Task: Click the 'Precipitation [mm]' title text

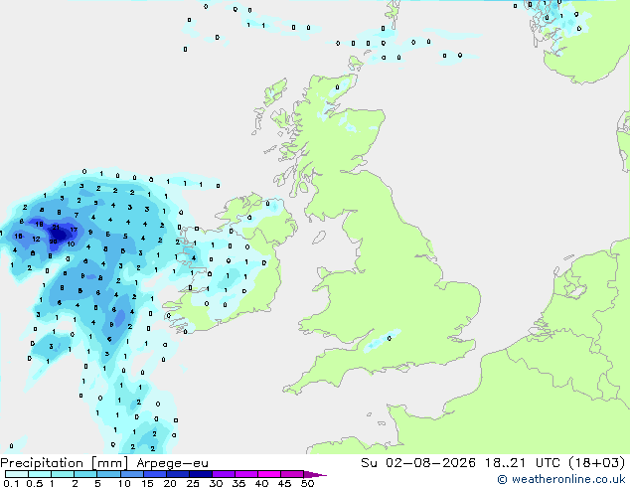Action: point(65,463)
